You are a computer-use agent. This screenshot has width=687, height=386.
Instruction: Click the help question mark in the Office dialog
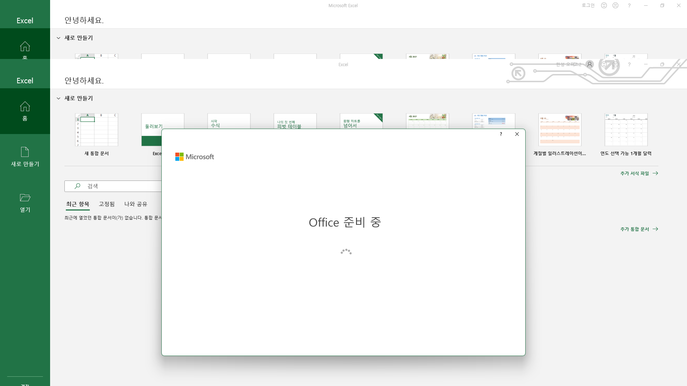click(x=501, y=134)
